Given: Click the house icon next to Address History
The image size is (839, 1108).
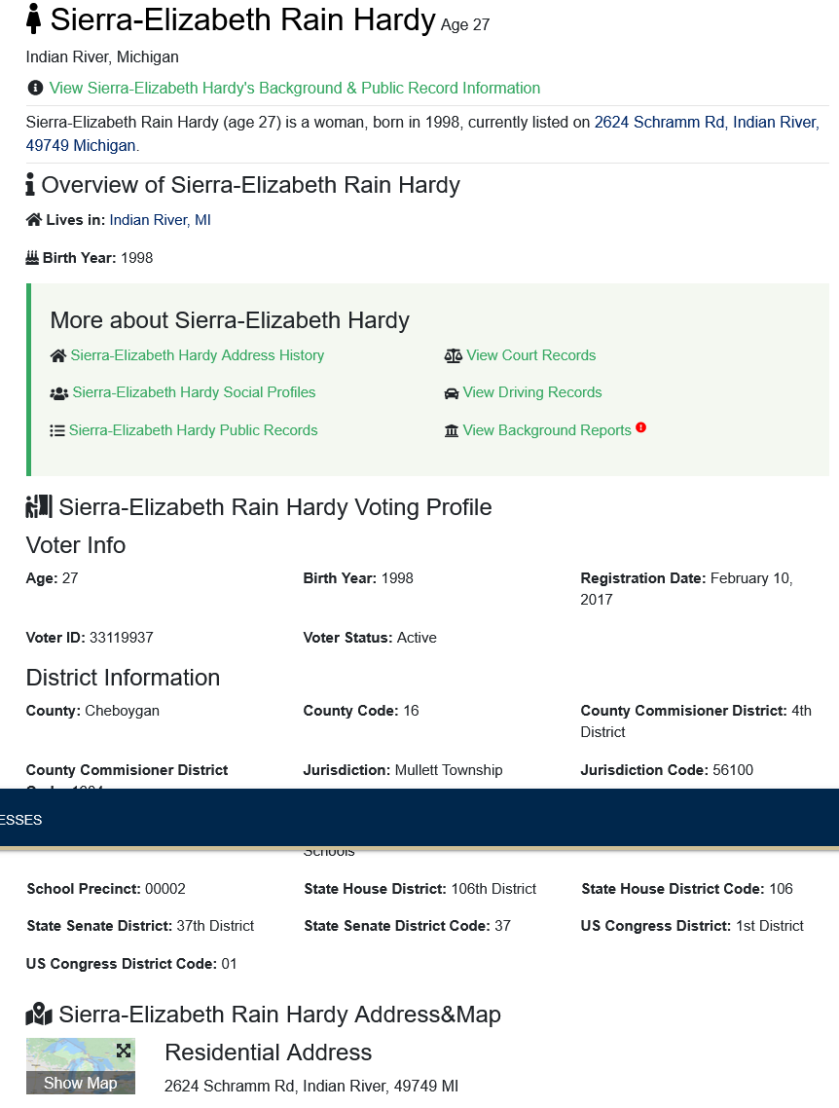Looking at the screenshot, I should pos(57,355).
